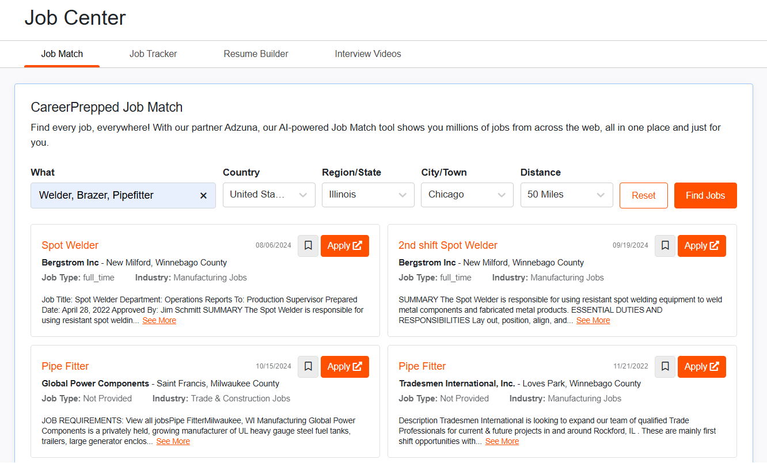Expand See More on the Bergstrom Spot Welder description
Viewport: 767px width, 463px height.
click(x=160, y=321)
